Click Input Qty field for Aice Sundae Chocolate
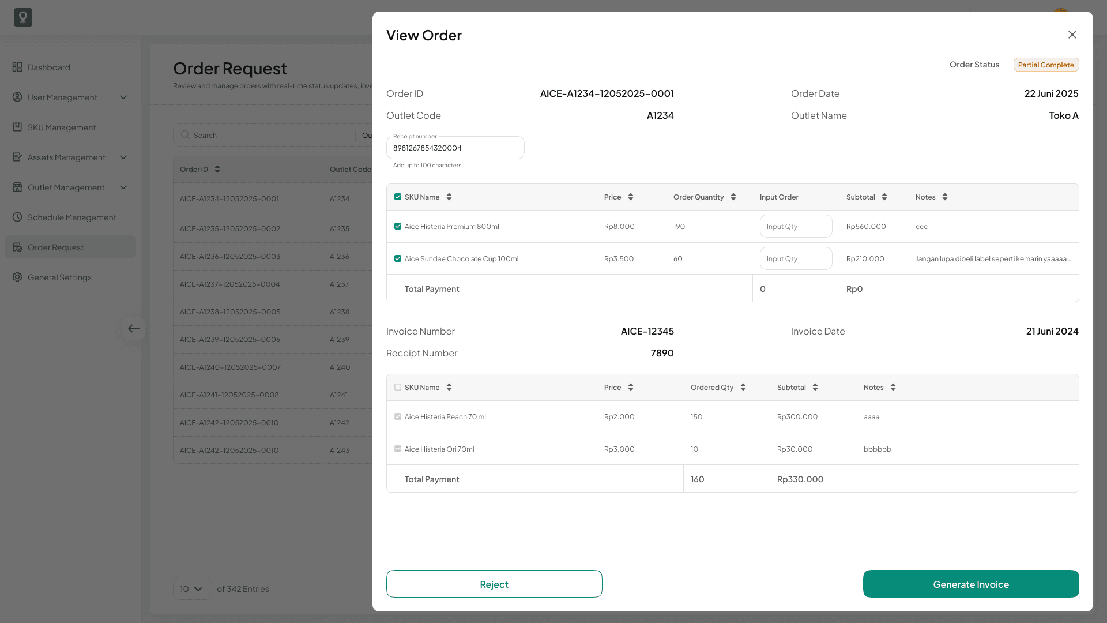The height and width of the screenshot is (623, 1107). 796,258
